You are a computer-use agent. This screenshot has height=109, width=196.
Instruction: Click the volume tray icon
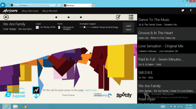pyautogui.click(x=182, y=107)
